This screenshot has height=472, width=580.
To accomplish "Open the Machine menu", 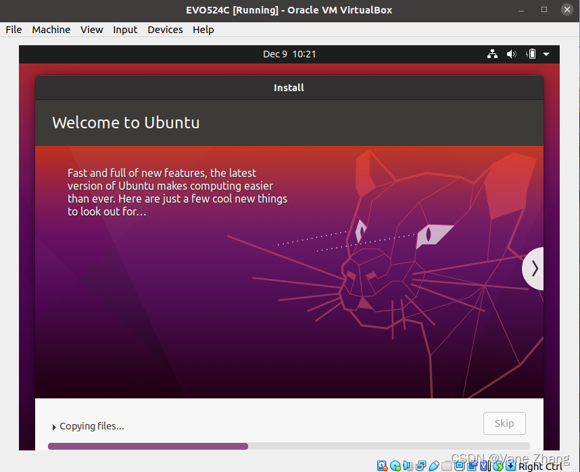I will coord(51,30).
